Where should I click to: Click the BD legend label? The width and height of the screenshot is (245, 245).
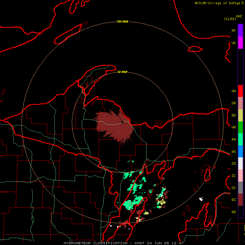(x=234, y=115)
